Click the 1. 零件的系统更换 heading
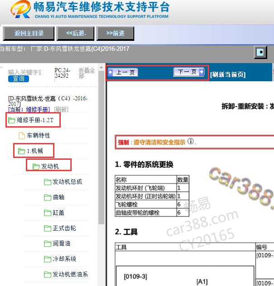 coord(144,164)
